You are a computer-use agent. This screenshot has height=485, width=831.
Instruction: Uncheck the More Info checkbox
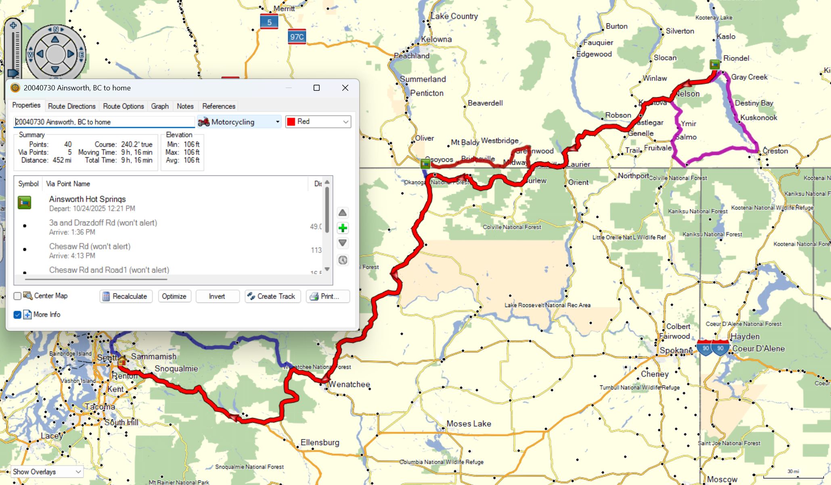click(x=17, y=315)
